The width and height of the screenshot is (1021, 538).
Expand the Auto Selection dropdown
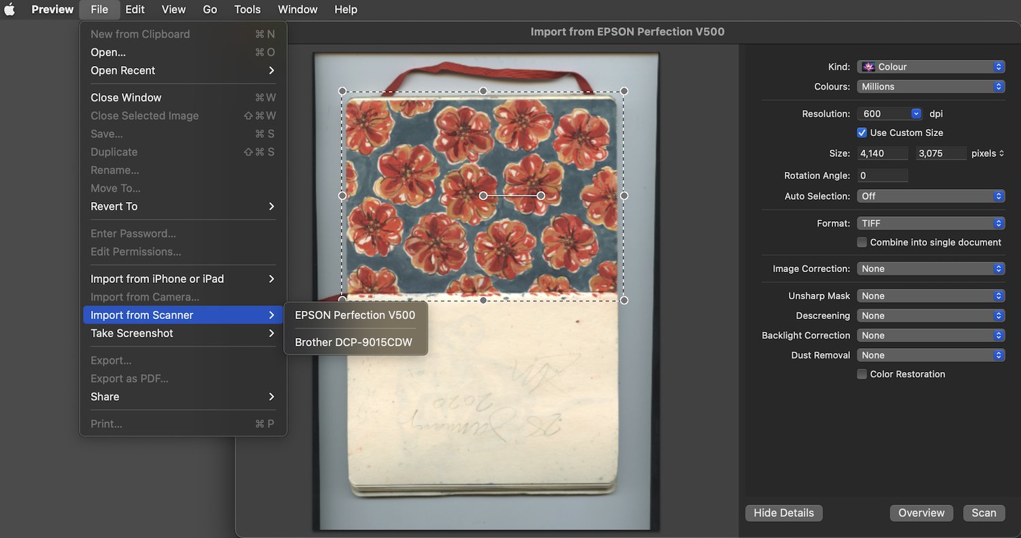[x=930, y=196]
